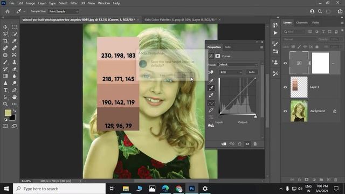Clip adjustment to layer icon in Properties
This screenshot has height=194, width=345.
tap(224, 144)
